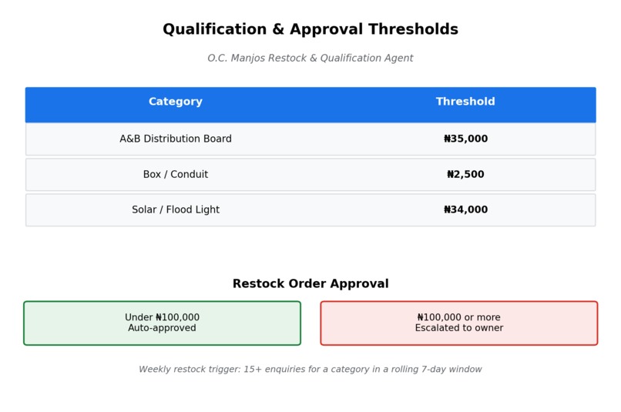Viewport: 621px width, 412px height.
Task: Select the Solar / Flood Light category cell
Action: tap(176, 209)
